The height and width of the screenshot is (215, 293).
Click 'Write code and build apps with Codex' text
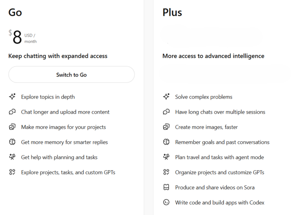219,202
